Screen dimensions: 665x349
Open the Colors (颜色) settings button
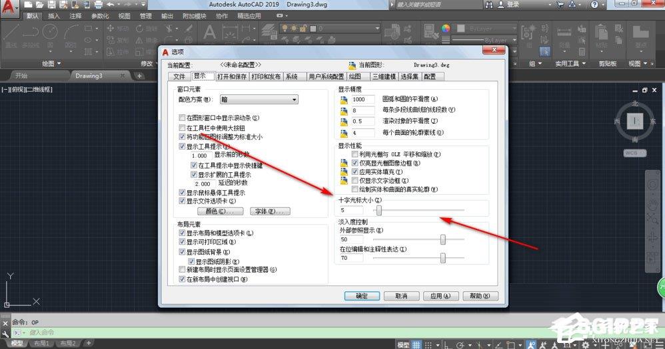tap(220, 211)
